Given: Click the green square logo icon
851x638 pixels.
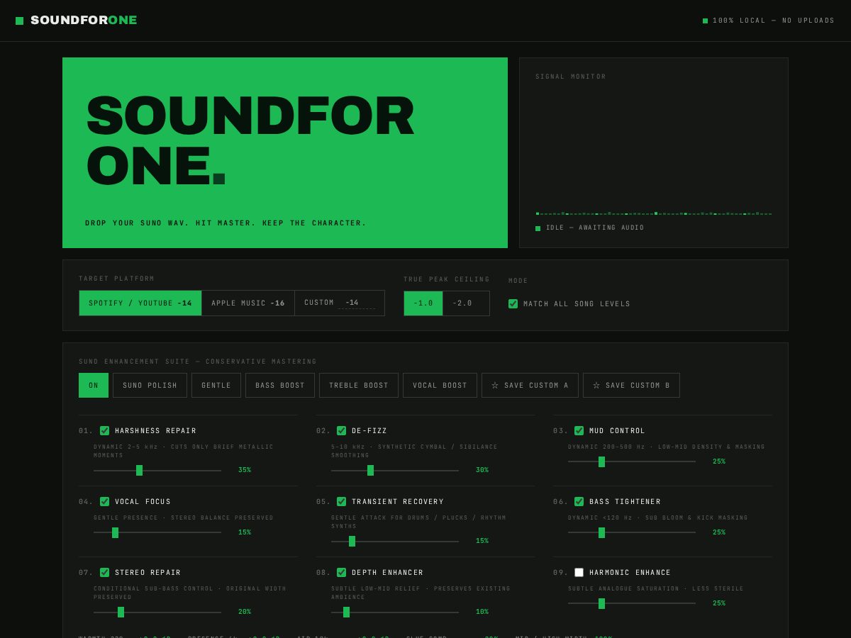Looking at the screenshot, I should pyautogui.click(x=20, y=21).
